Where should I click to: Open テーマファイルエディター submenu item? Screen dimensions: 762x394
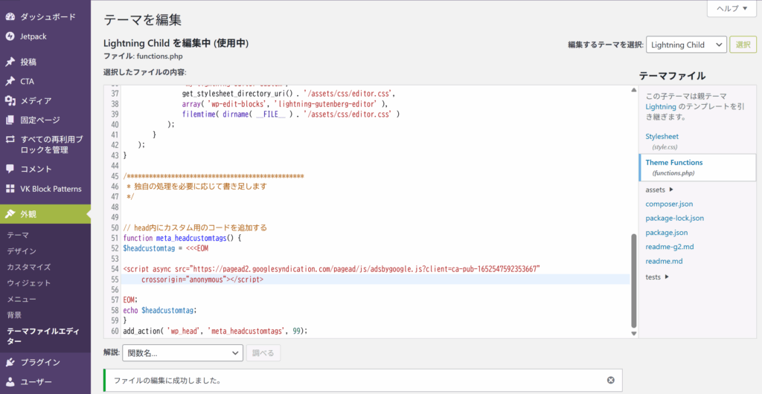pyautogui.click(x=42, y=336)
